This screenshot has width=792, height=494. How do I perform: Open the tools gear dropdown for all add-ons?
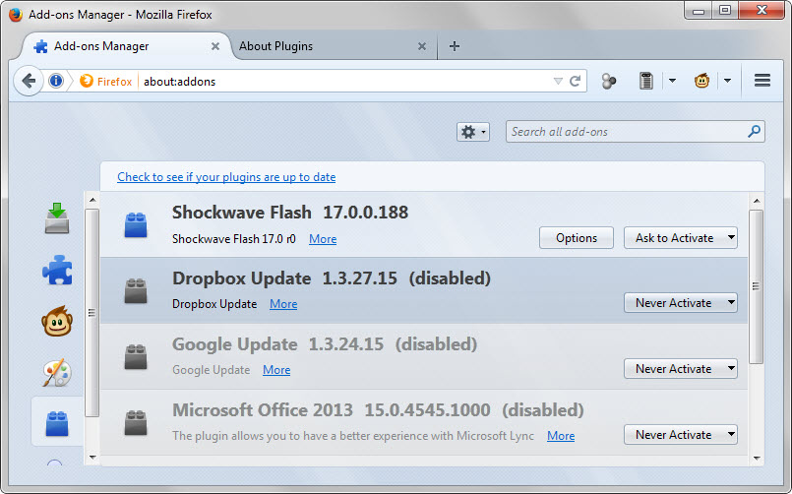pyautogui.click(x=473, y=132)
